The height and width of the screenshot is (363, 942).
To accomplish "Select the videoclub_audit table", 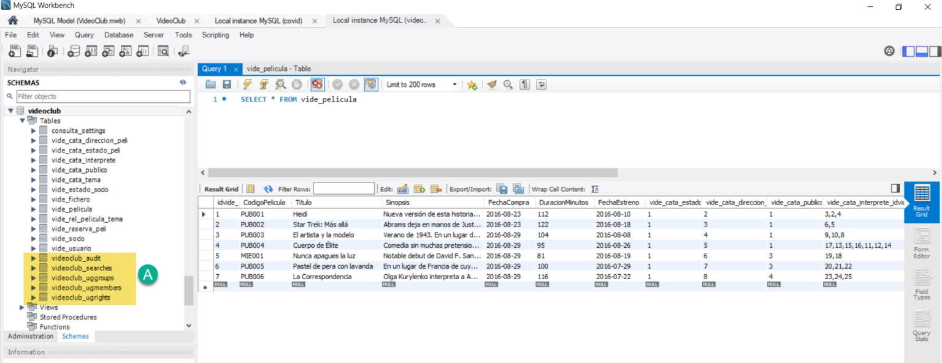I will coord(76,258).
